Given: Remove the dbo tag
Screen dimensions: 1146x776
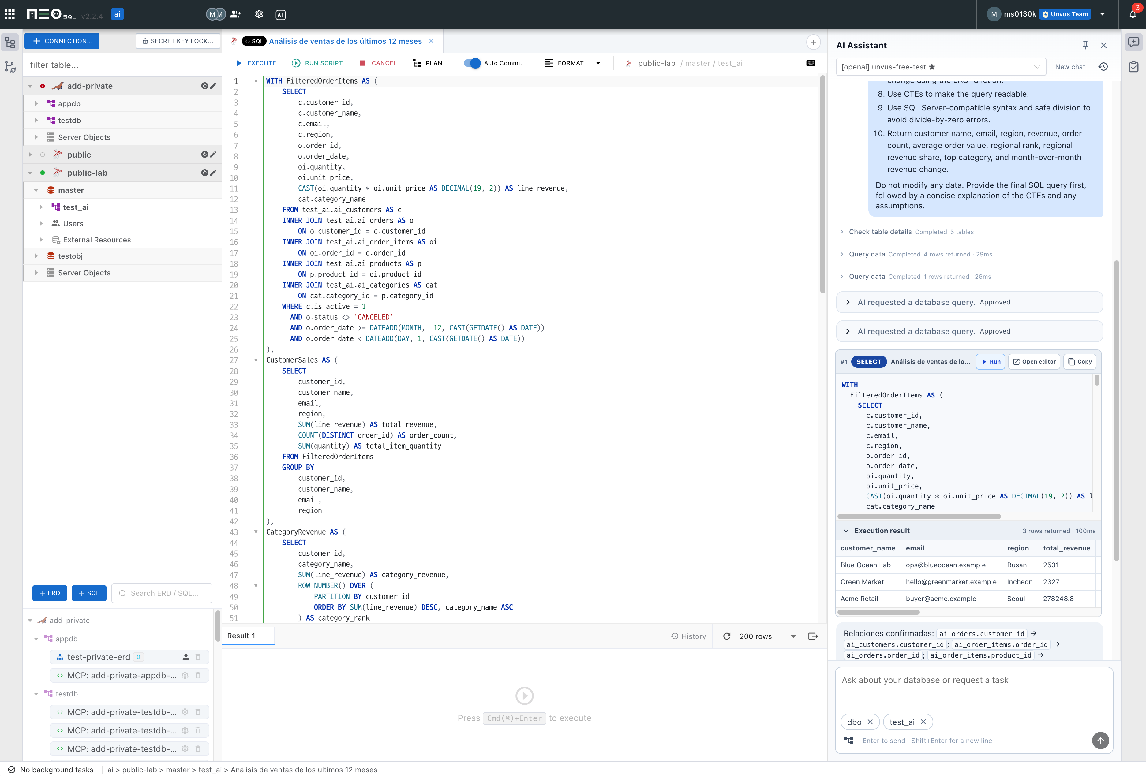Looking at the screenshot, I should coord(870,722).
